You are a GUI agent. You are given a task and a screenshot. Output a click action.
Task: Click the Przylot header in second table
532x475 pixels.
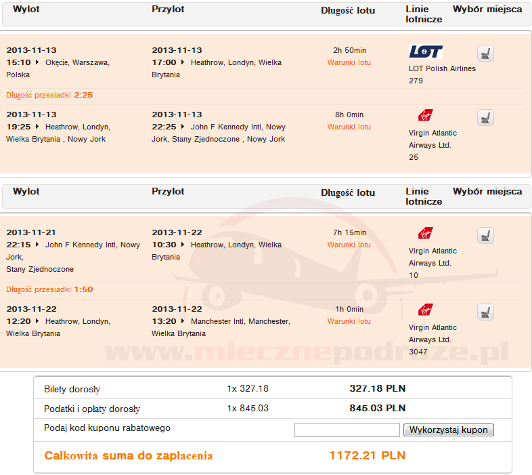tap(168, 191)
